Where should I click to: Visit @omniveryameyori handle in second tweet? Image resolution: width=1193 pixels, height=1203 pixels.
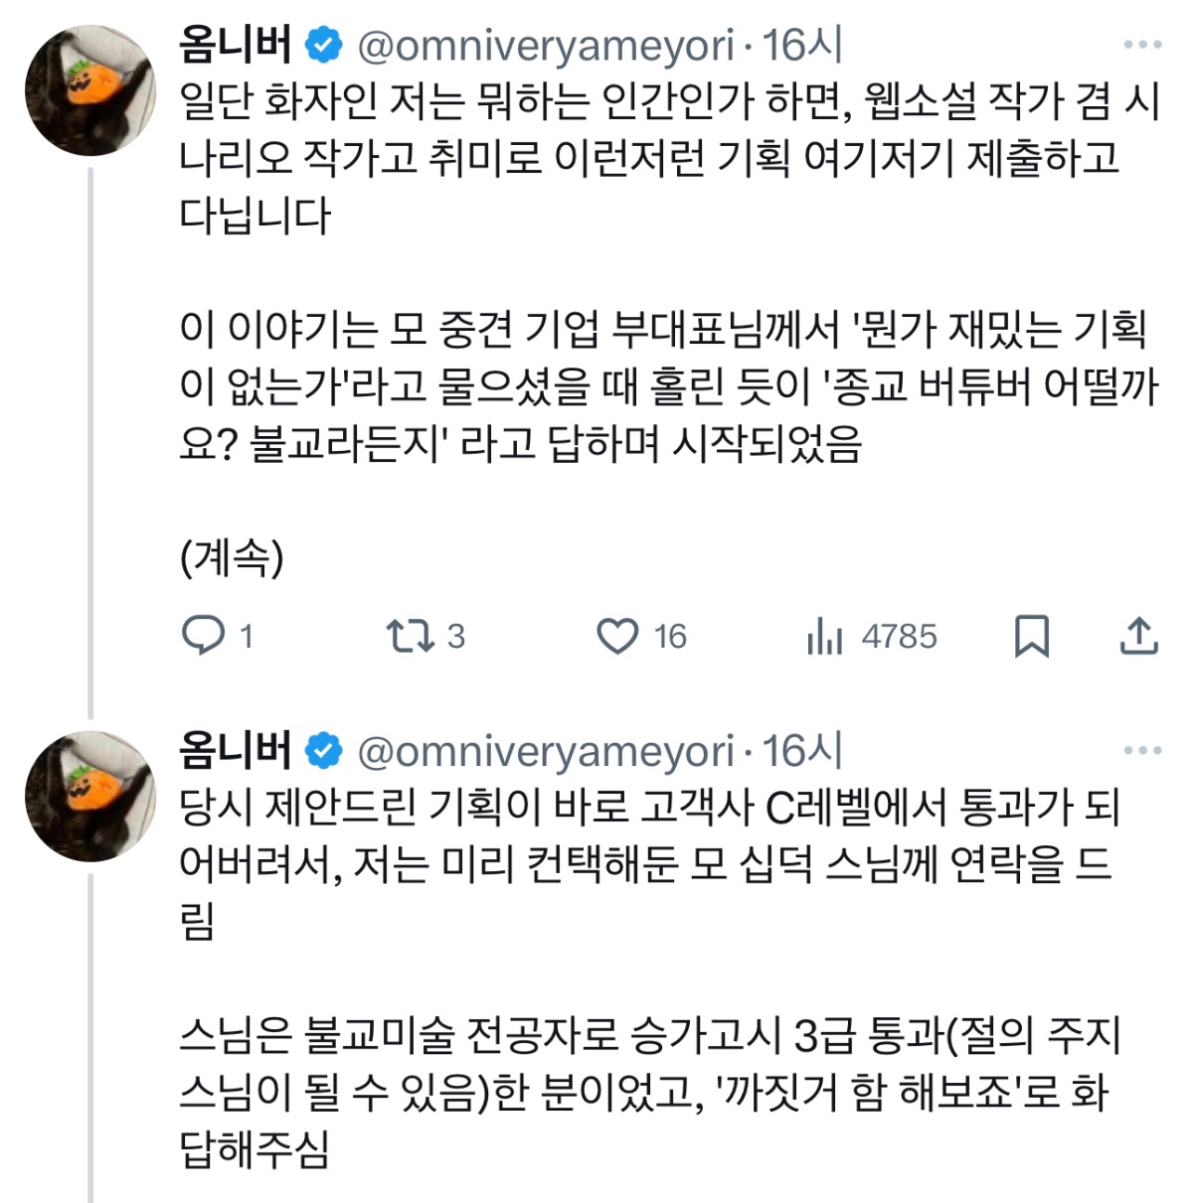click(x=546, y=751)
